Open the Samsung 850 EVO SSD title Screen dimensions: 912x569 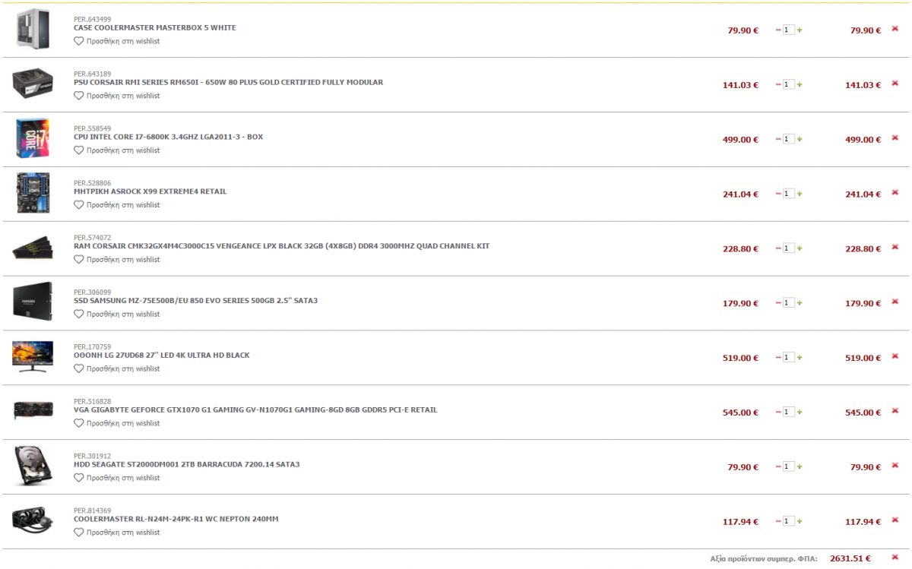pyautogui.click(x=196, y=301)
